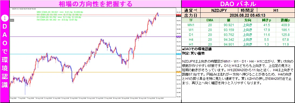Select the W1 row label in table

pos(191,30)
